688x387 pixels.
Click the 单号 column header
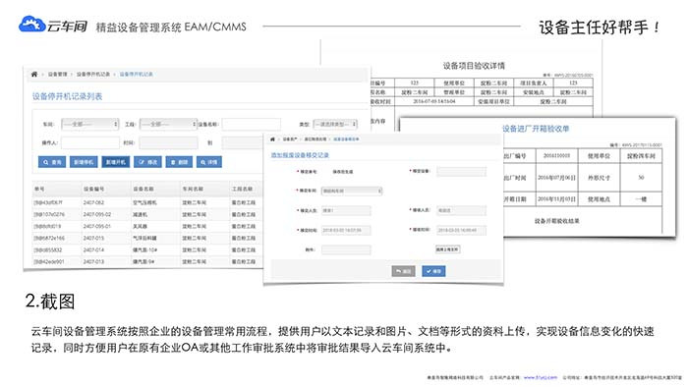pos(39,189)
